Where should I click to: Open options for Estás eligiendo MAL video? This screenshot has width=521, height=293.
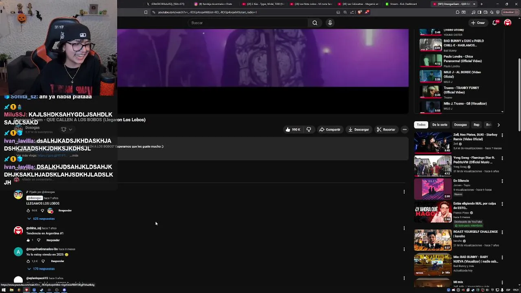502,204
